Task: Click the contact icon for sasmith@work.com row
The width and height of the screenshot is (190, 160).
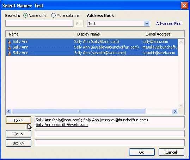Action: point(10,53)
